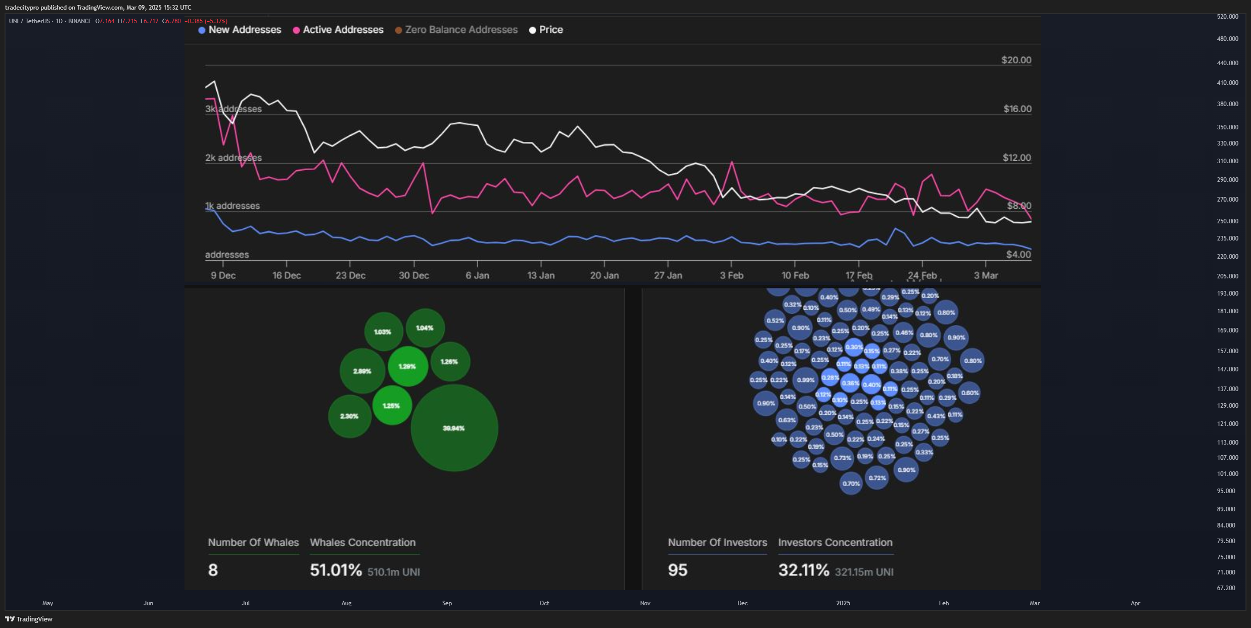
Task: Toggle the New Addresses legend series
Action: coord(240,30)
